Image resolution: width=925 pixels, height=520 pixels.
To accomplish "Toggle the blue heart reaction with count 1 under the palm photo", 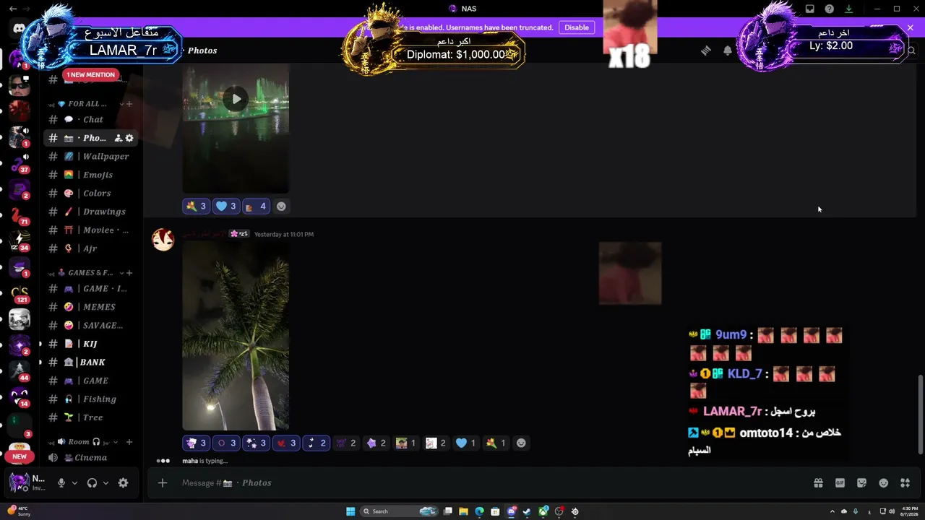I will (466, 443).
